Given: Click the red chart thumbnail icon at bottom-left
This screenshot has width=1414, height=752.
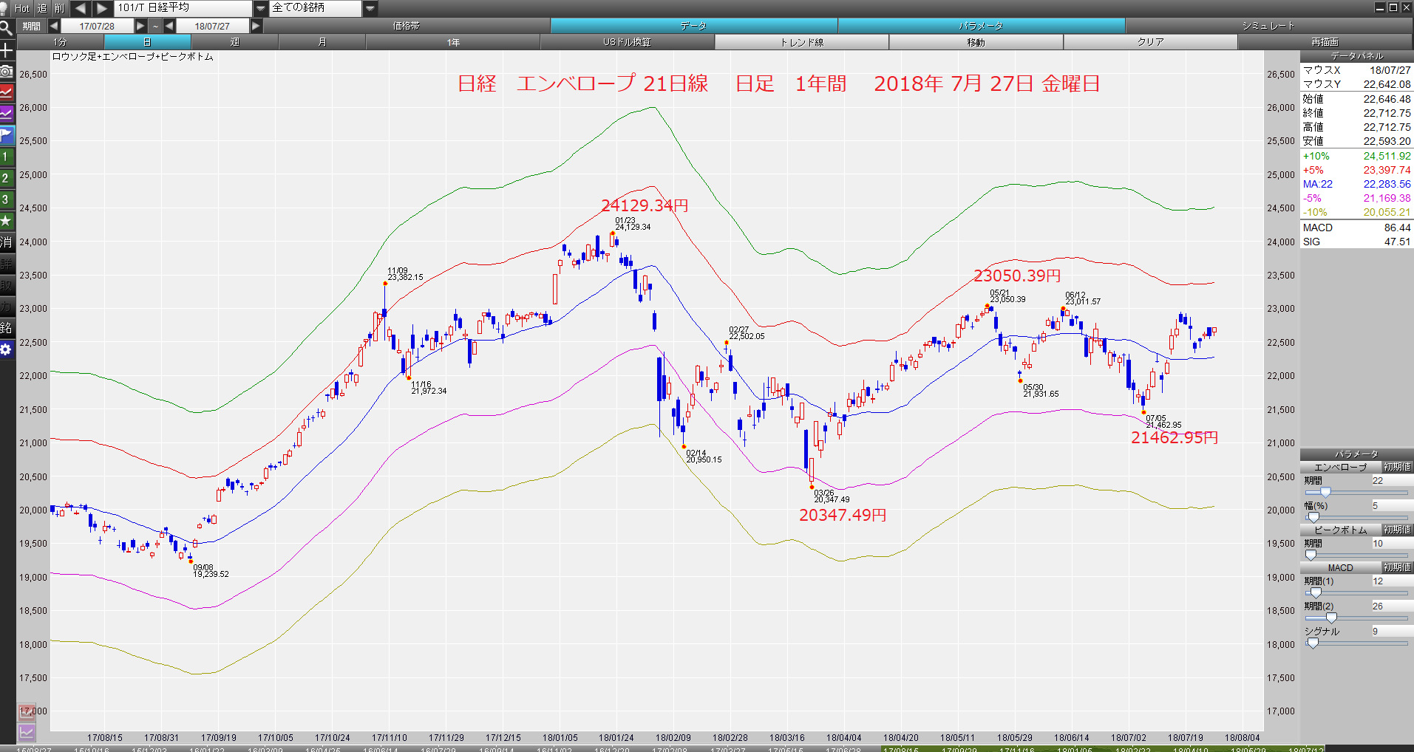Looking at the screenshot, I should point(27,712).
